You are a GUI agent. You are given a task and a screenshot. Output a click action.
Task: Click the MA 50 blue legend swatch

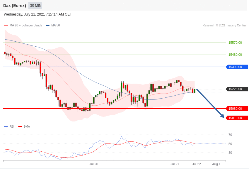pos(47,25)
